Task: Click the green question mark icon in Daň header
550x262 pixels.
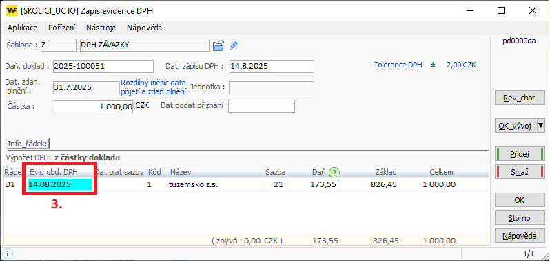Action: tap(334, 172)
